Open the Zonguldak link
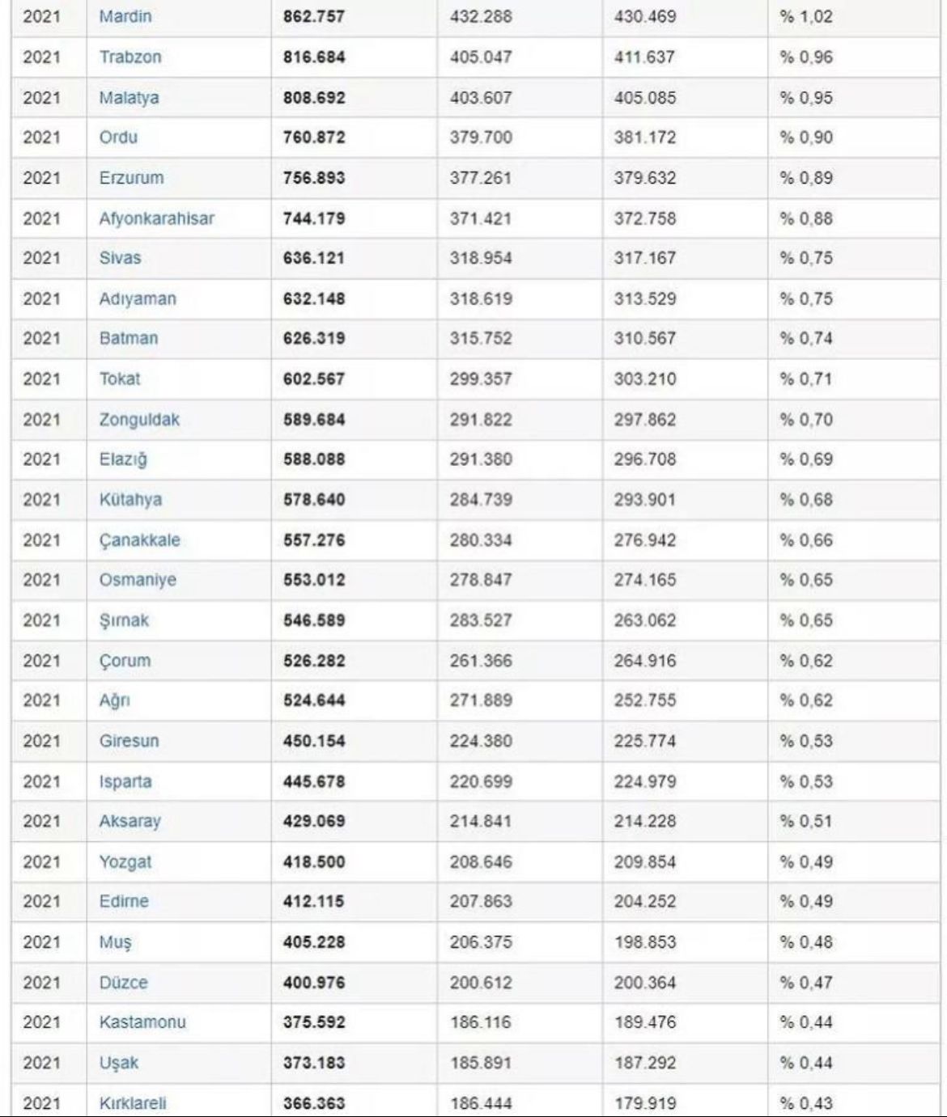This screenshot has width=947, height=1117. 139,419
